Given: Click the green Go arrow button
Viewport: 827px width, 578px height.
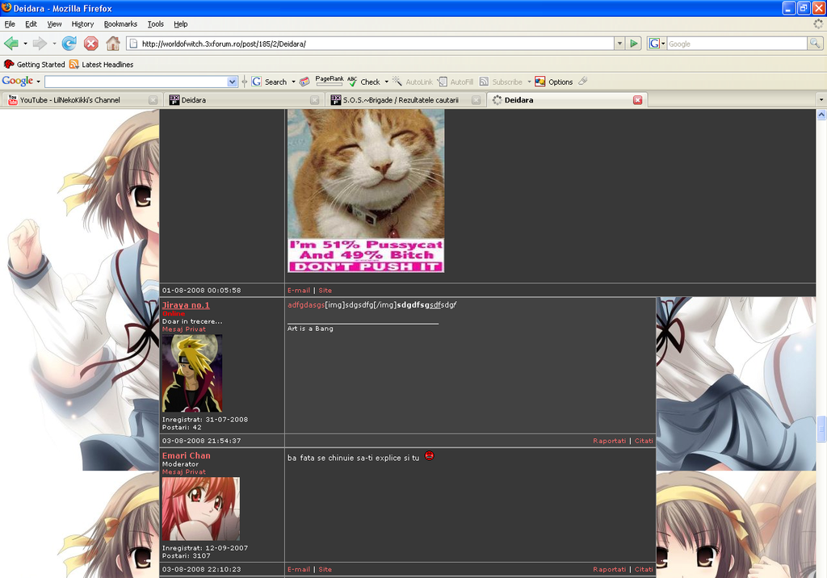Looking at the screenshot, I should (x=634, y=44).
